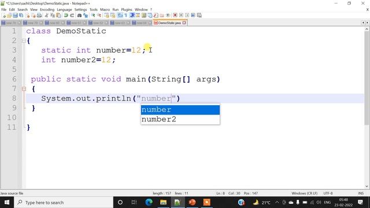Click the 'Windows (CR LF)' status bar entry
This screenshot has width=370, height=208.
[x=305, y=193]
